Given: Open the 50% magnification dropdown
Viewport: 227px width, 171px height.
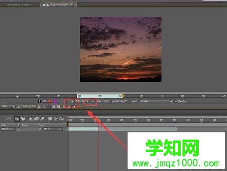Looking at the screenshot, I should click(x=8, y=106).
